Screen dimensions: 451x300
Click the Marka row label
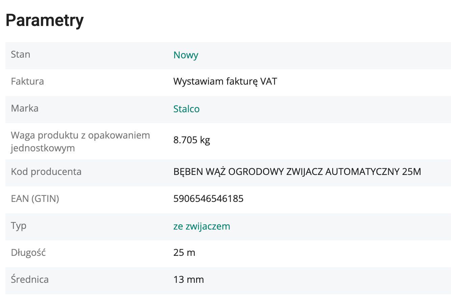(x=25, y=109)
